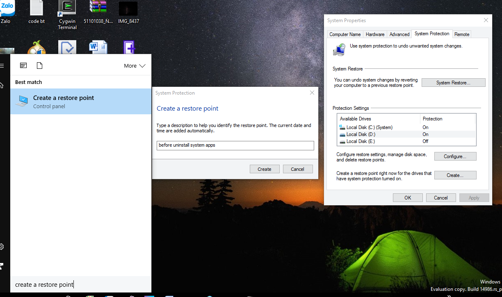Click Cancel in System Protection dialog
Image resolution: width=502 pixels, height=297 pixels.
[x=297, y=169]
